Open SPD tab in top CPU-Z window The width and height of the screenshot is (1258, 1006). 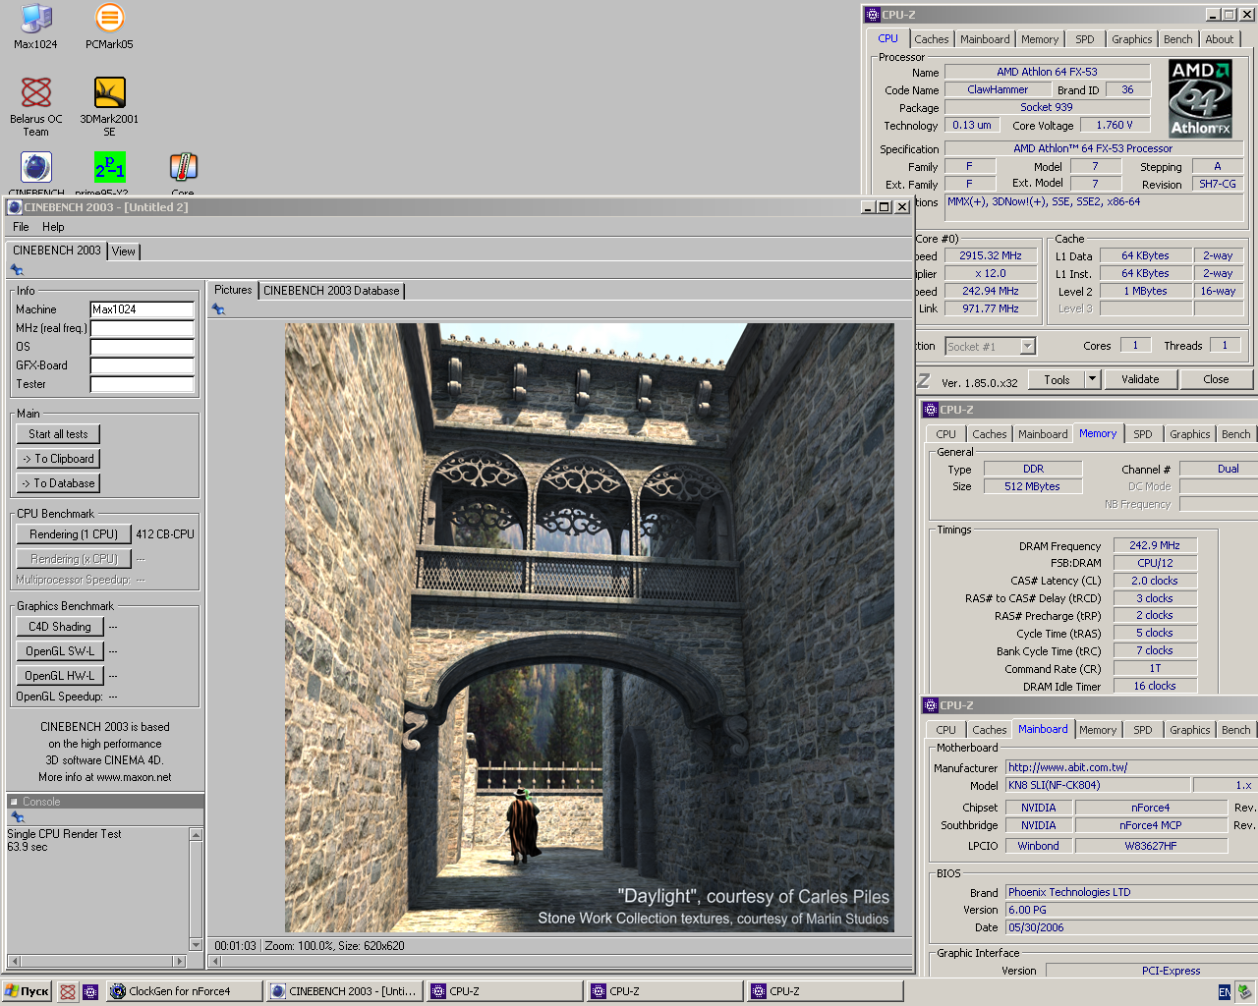click(1085, 39)
